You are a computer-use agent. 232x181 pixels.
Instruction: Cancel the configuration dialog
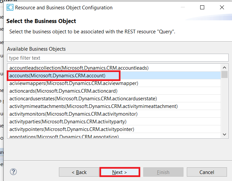(207, 172)
